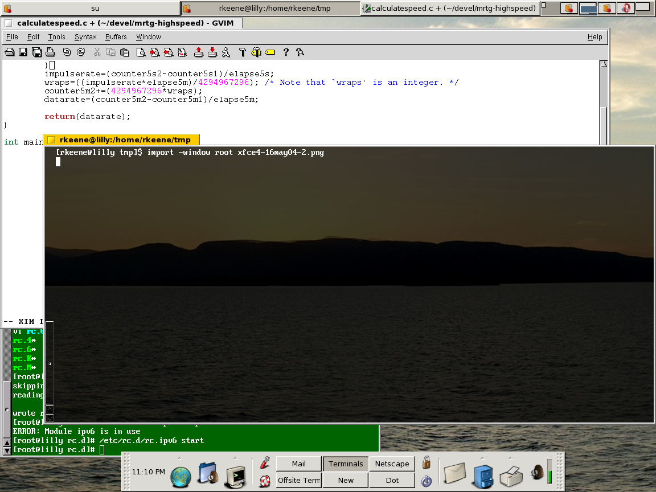
Task: Switch to the Netscape workspace button
Action: pyautogui.click(x=392, y=464)
